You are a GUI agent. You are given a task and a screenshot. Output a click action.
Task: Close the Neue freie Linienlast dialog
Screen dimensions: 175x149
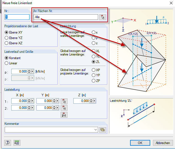(171, 3)
